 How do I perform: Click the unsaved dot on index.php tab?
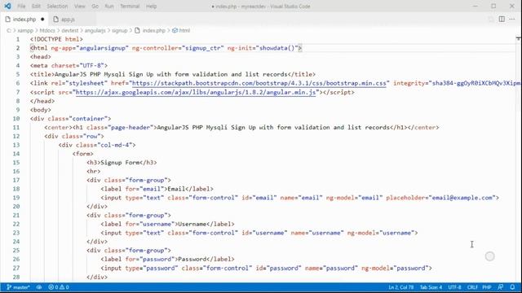42,20
